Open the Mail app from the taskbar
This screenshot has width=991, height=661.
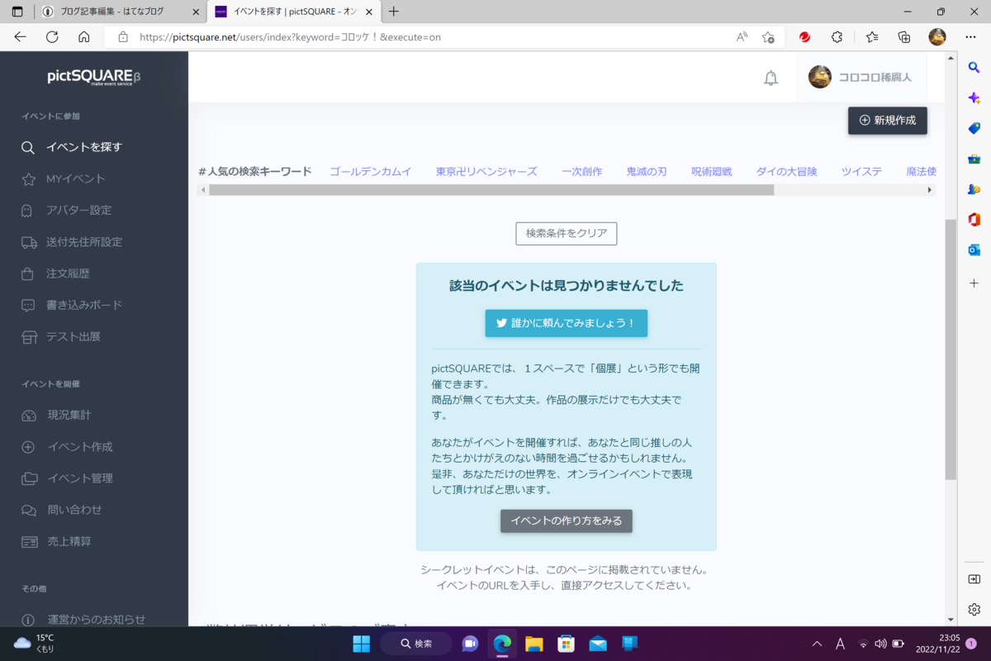(x=598, y=644)
